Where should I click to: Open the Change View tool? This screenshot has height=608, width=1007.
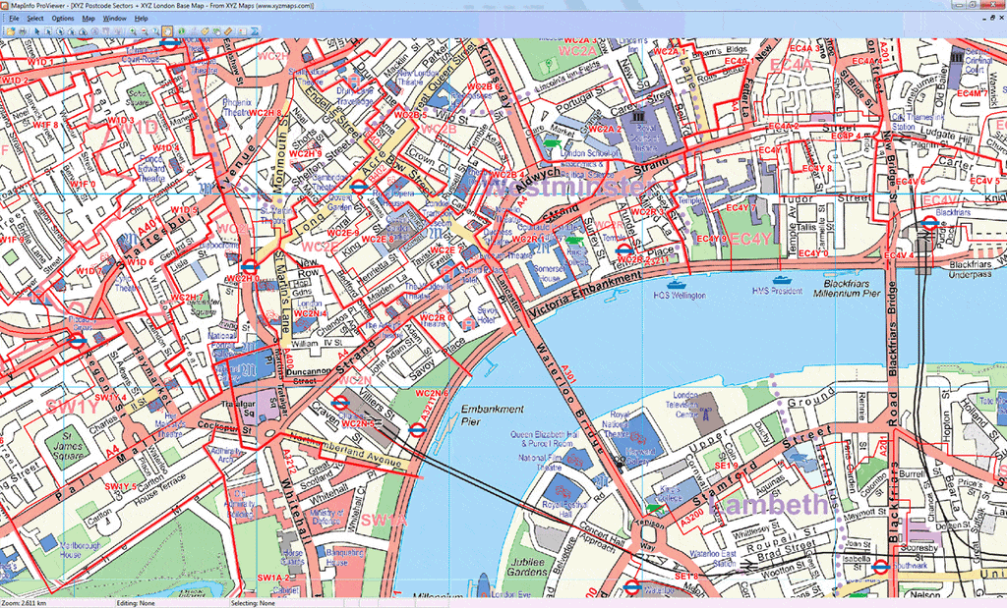[154, 29]
